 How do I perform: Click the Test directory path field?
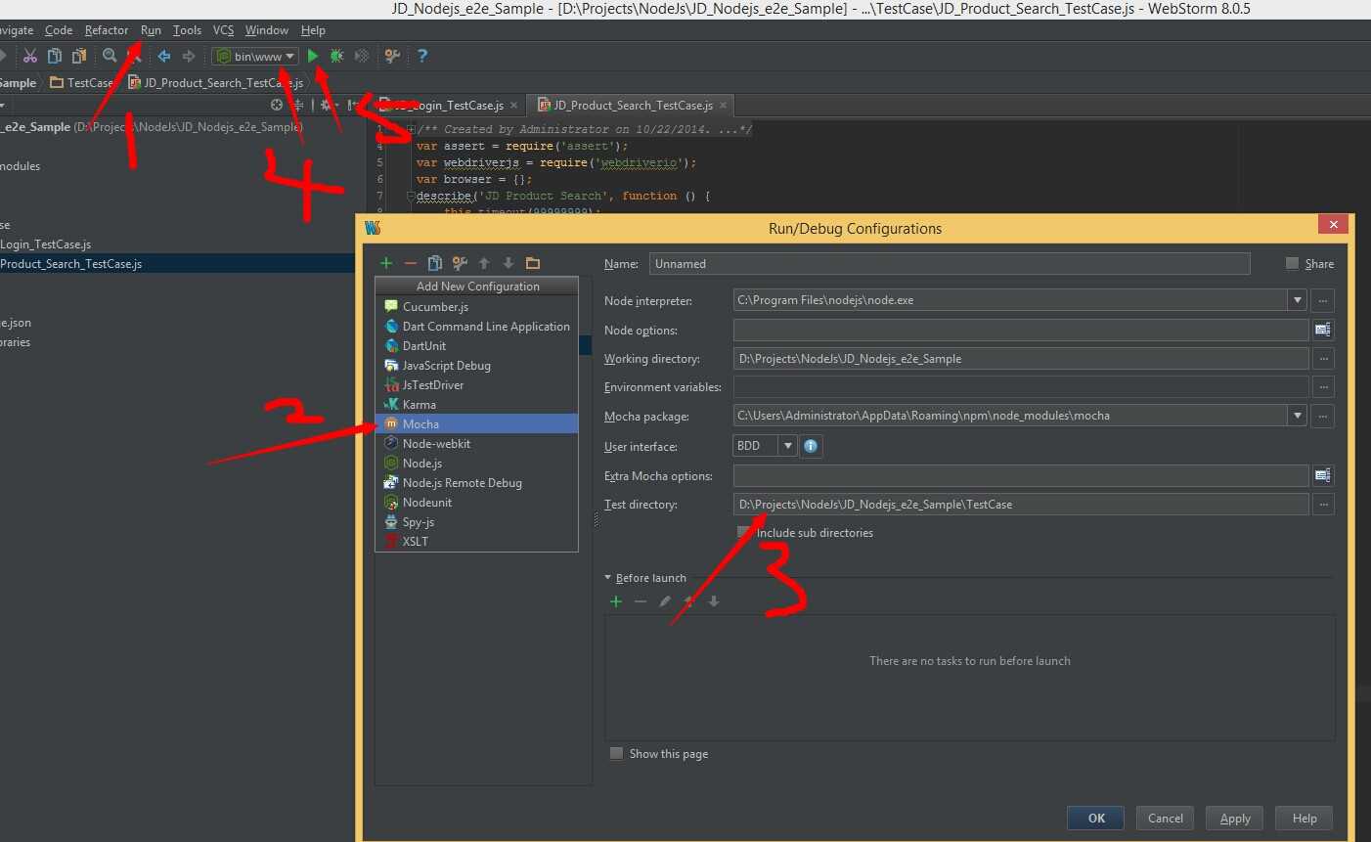tap(1021, 505)
